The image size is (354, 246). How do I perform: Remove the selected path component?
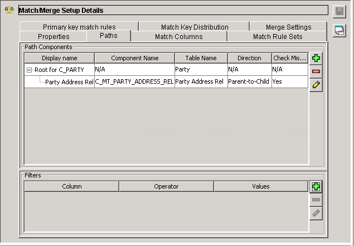click(x=316, y=71)
